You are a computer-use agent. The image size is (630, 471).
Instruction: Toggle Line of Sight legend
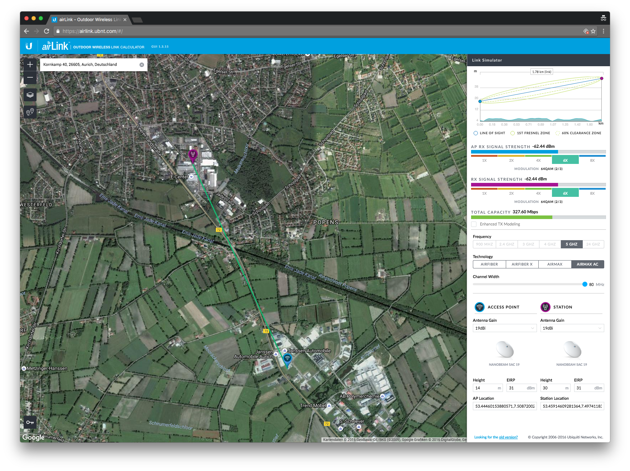[x=476, y=133]
